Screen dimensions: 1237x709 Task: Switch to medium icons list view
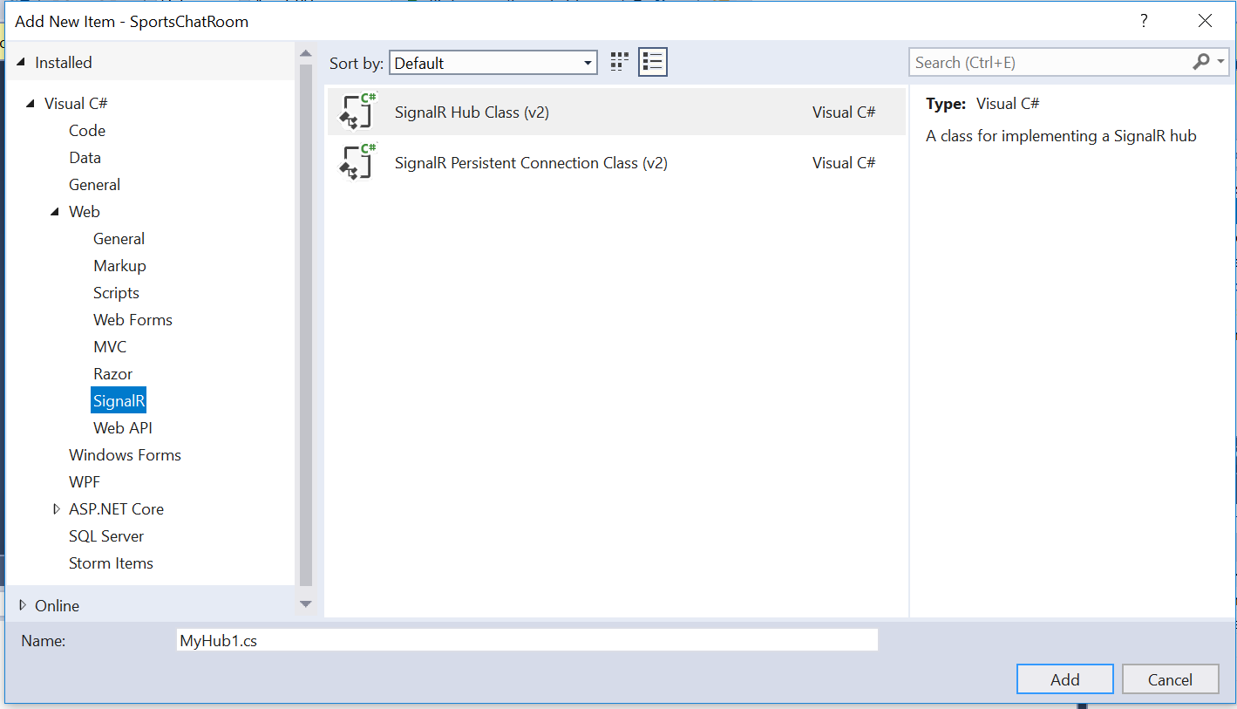pyautogui.click(x=653, y=62)
